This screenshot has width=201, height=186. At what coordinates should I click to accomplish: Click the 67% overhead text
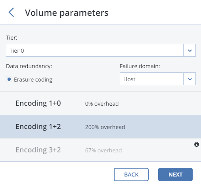(x=103, y=150)
